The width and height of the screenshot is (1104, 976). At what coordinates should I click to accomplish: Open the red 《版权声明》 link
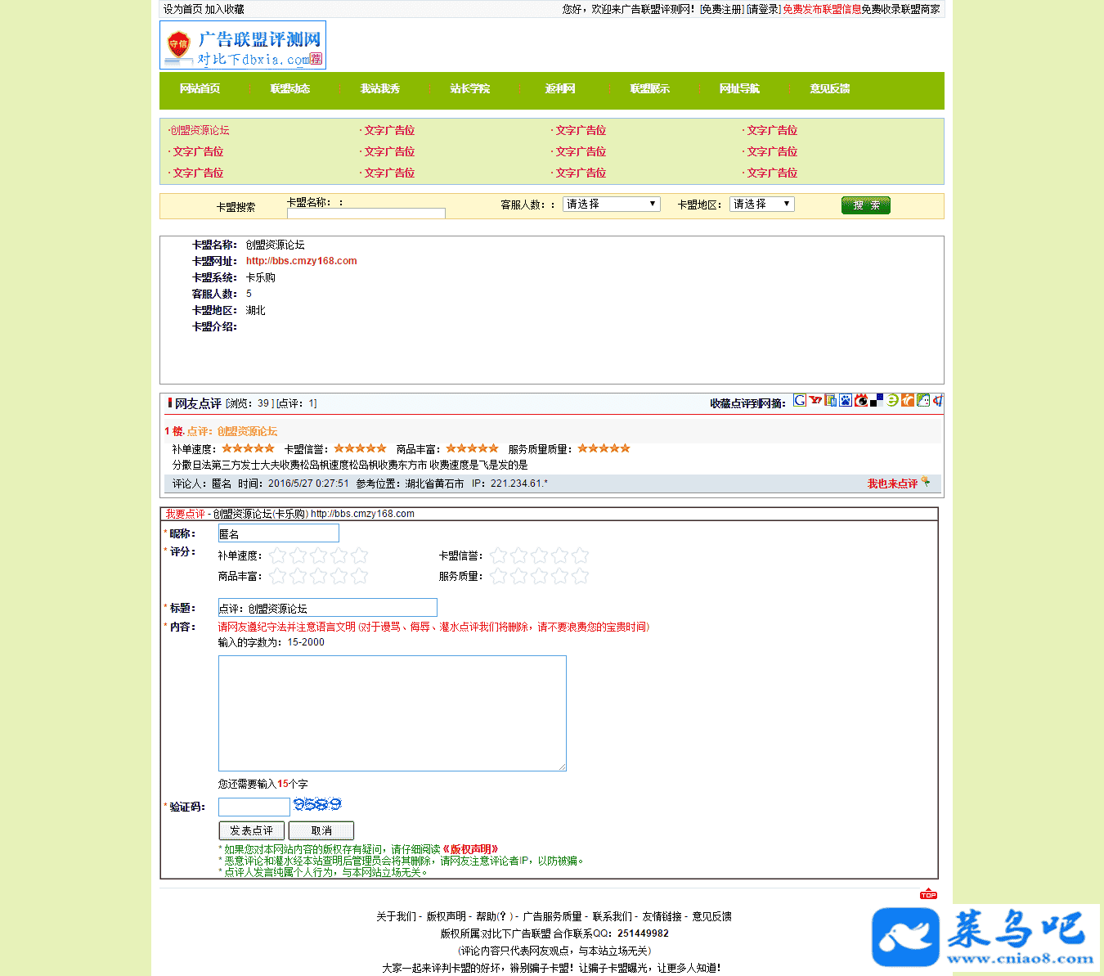[x=470, y=849]
